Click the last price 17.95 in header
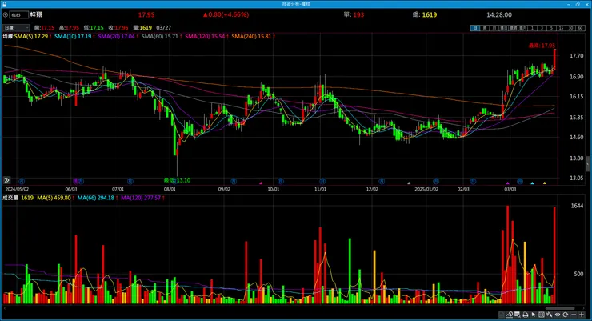Viewport: 592px width, 321px height. point(146,14)
